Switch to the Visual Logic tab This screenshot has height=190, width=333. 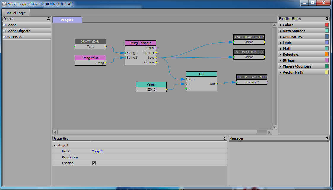16,13
